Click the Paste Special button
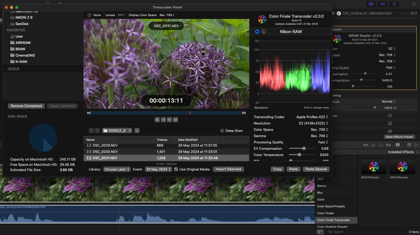 [316, 169]
